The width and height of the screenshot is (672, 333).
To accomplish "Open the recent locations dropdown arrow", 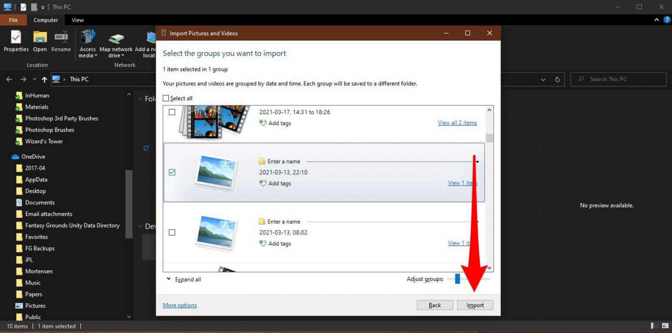I will click(x=34, y=80).
